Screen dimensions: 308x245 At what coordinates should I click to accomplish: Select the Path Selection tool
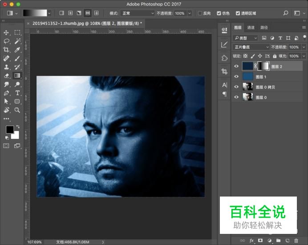click(x=6, y=101)
